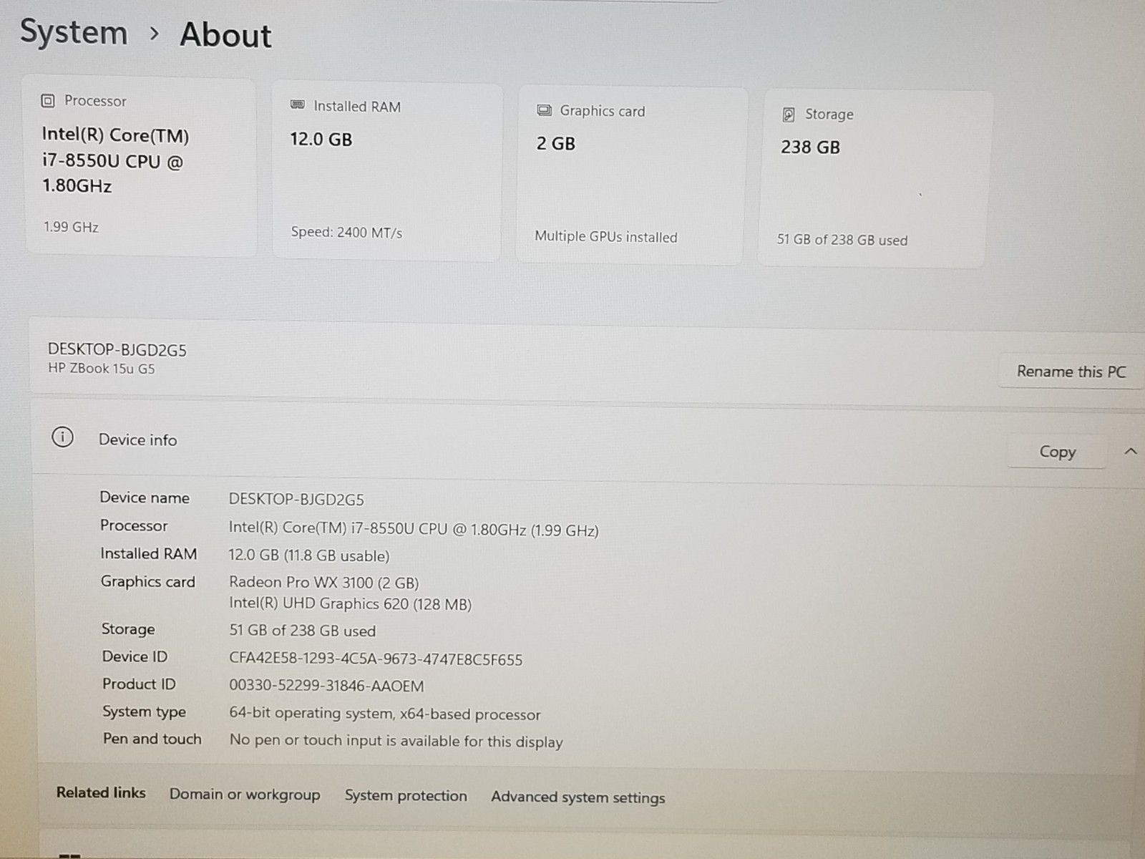Image resolution: width=1145 pixels, height=859 pixels.
Task: Click the 'Related links' label
Action: point(101,792)
